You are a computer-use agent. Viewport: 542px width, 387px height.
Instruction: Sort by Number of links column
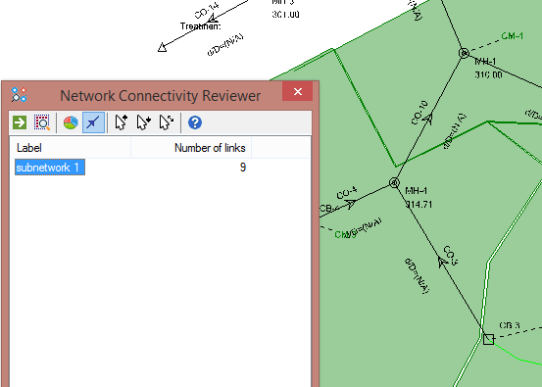[191, 148]
